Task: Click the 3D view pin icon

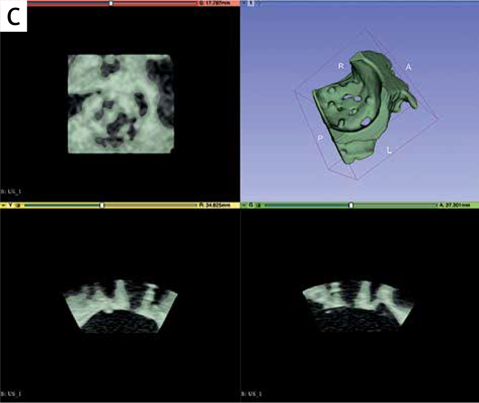Action: (244, 3)
